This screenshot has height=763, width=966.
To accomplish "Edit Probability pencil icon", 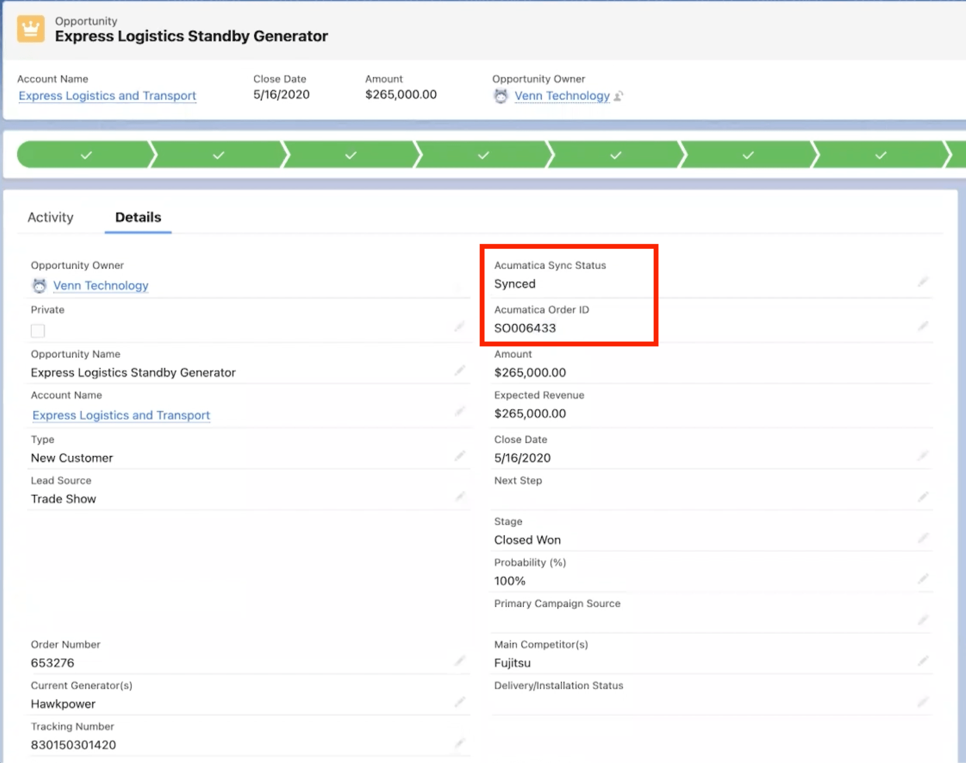I will [x=923, y=579].
